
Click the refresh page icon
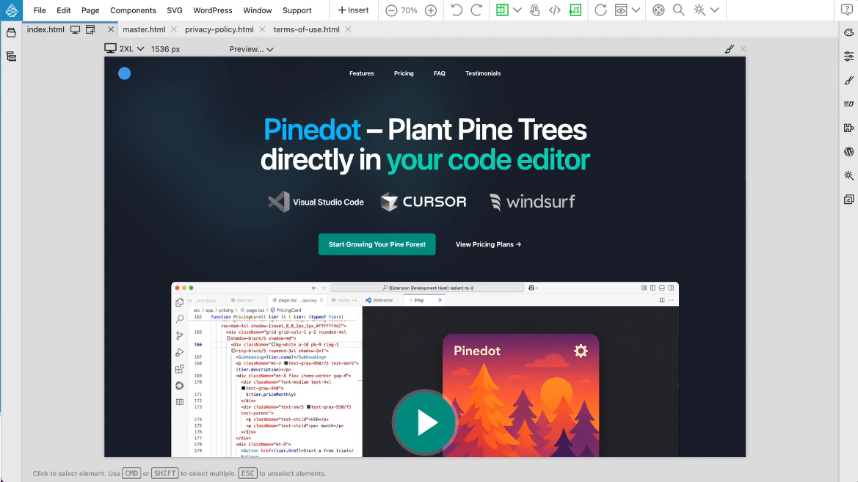pos(600,10)
